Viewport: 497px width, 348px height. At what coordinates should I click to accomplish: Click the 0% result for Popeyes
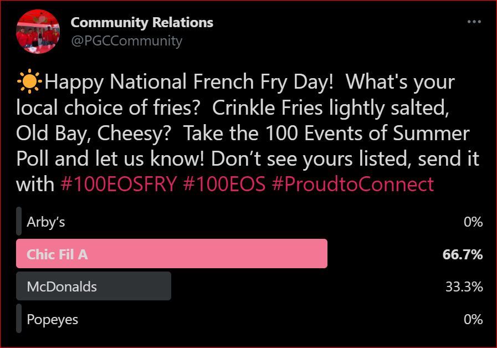(473, 319)
